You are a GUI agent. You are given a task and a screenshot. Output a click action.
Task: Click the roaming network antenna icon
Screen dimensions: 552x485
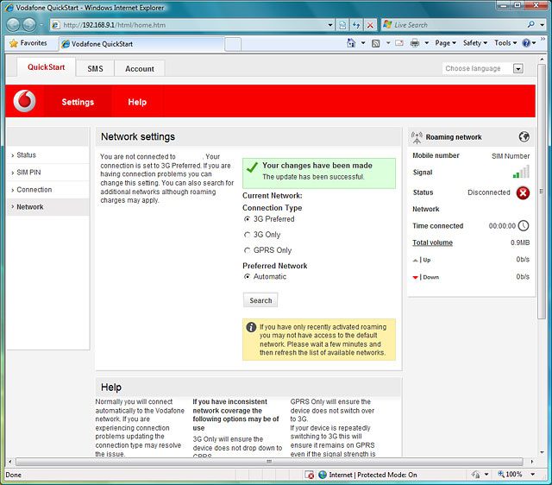click(417, 136)
